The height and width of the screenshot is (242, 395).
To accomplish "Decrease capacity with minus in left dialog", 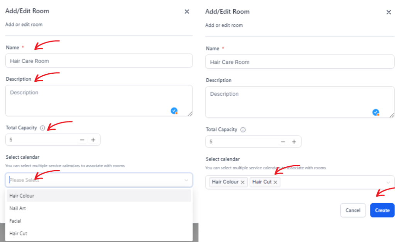I will tap(82, 140).
